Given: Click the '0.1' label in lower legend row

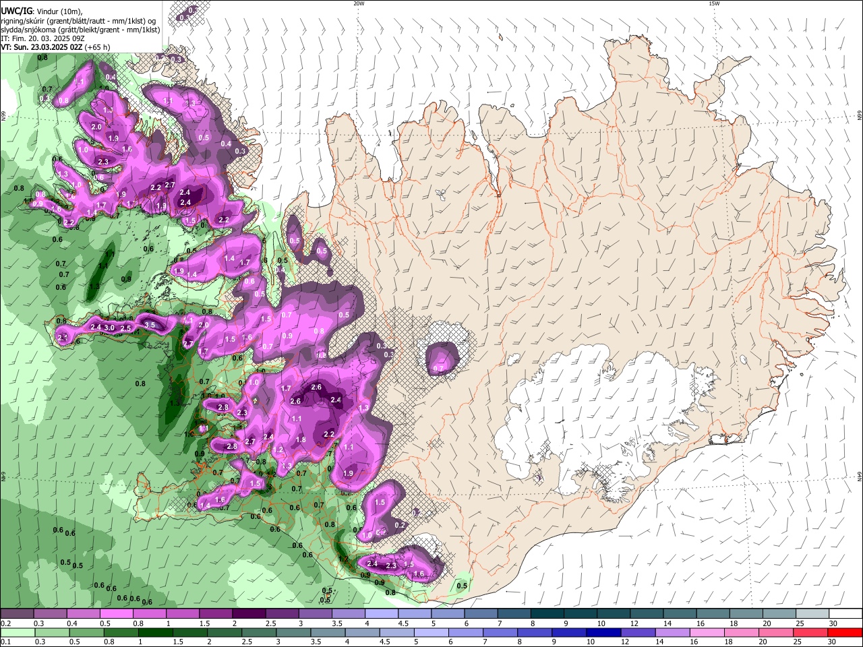Looking at the screenshot, I should (6, 642).
